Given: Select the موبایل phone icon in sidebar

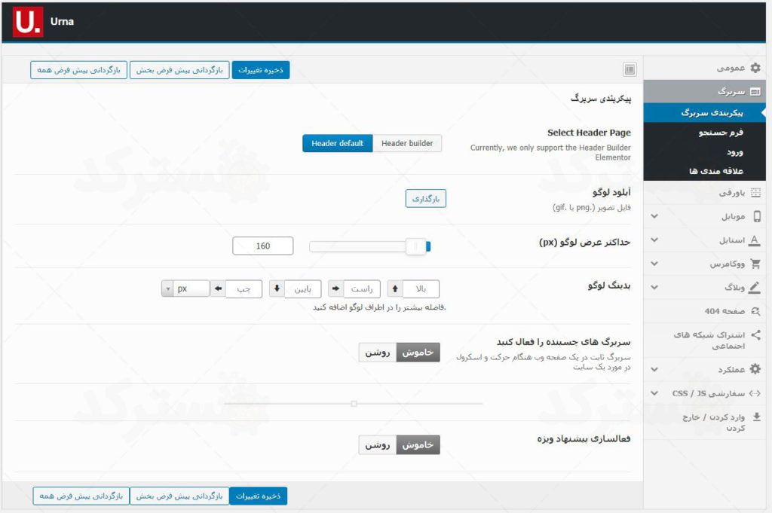Looking at the screenshot, I should pos(758,215).
